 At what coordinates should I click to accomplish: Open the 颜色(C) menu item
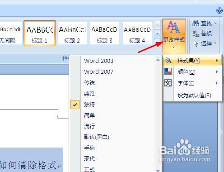(192, 72)
